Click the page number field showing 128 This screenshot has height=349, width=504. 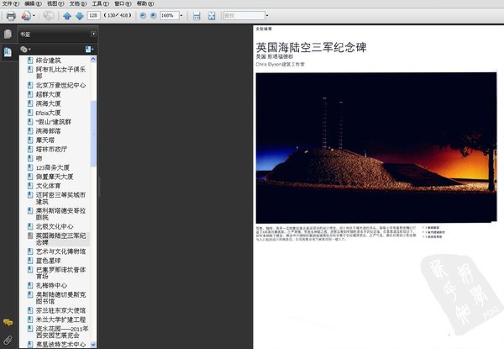pos(93,15)
